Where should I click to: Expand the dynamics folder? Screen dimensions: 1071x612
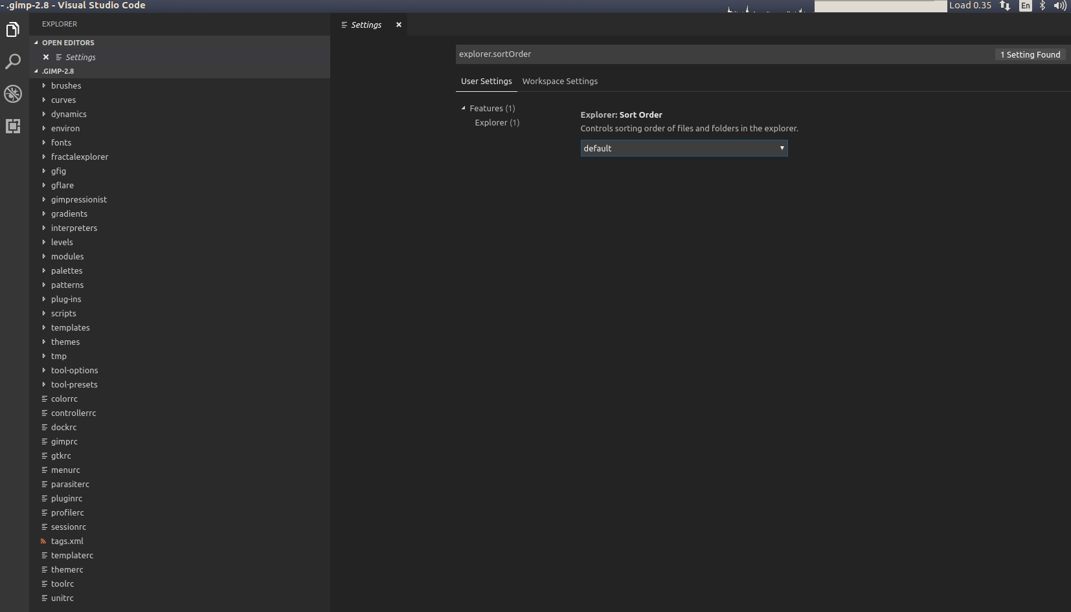pos(180,114)
